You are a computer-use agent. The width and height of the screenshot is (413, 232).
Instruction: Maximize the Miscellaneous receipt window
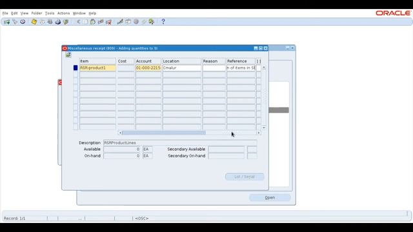[x=261, y=48]
